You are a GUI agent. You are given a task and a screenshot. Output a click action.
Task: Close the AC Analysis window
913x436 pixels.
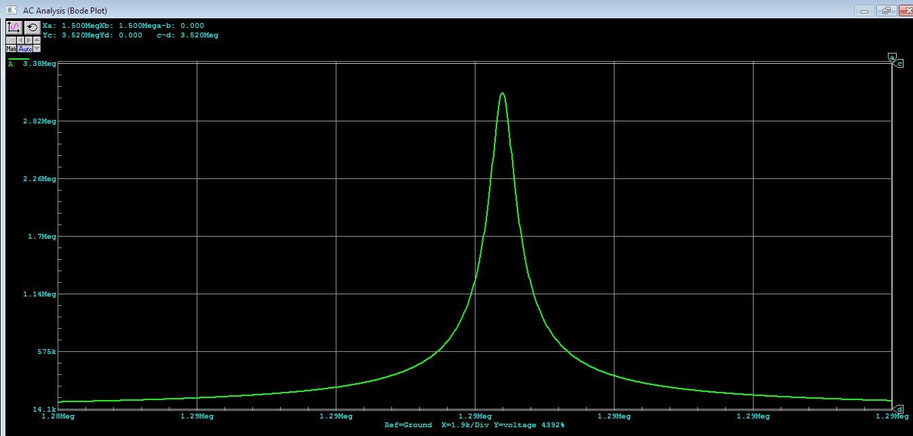pyautogui.click(x=906, y=10)
